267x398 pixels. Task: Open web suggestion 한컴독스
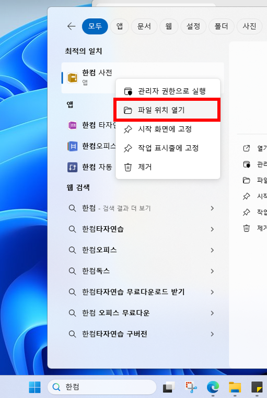[143, 271]
